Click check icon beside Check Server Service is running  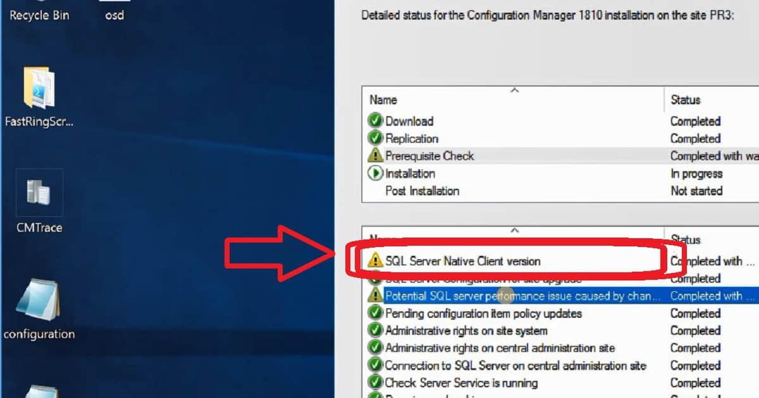[x=376, y=382]
